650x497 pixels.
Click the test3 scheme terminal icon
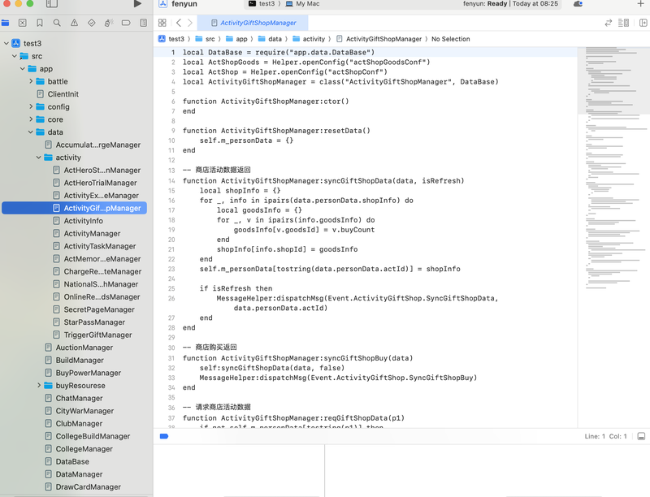tap(252, 4)
